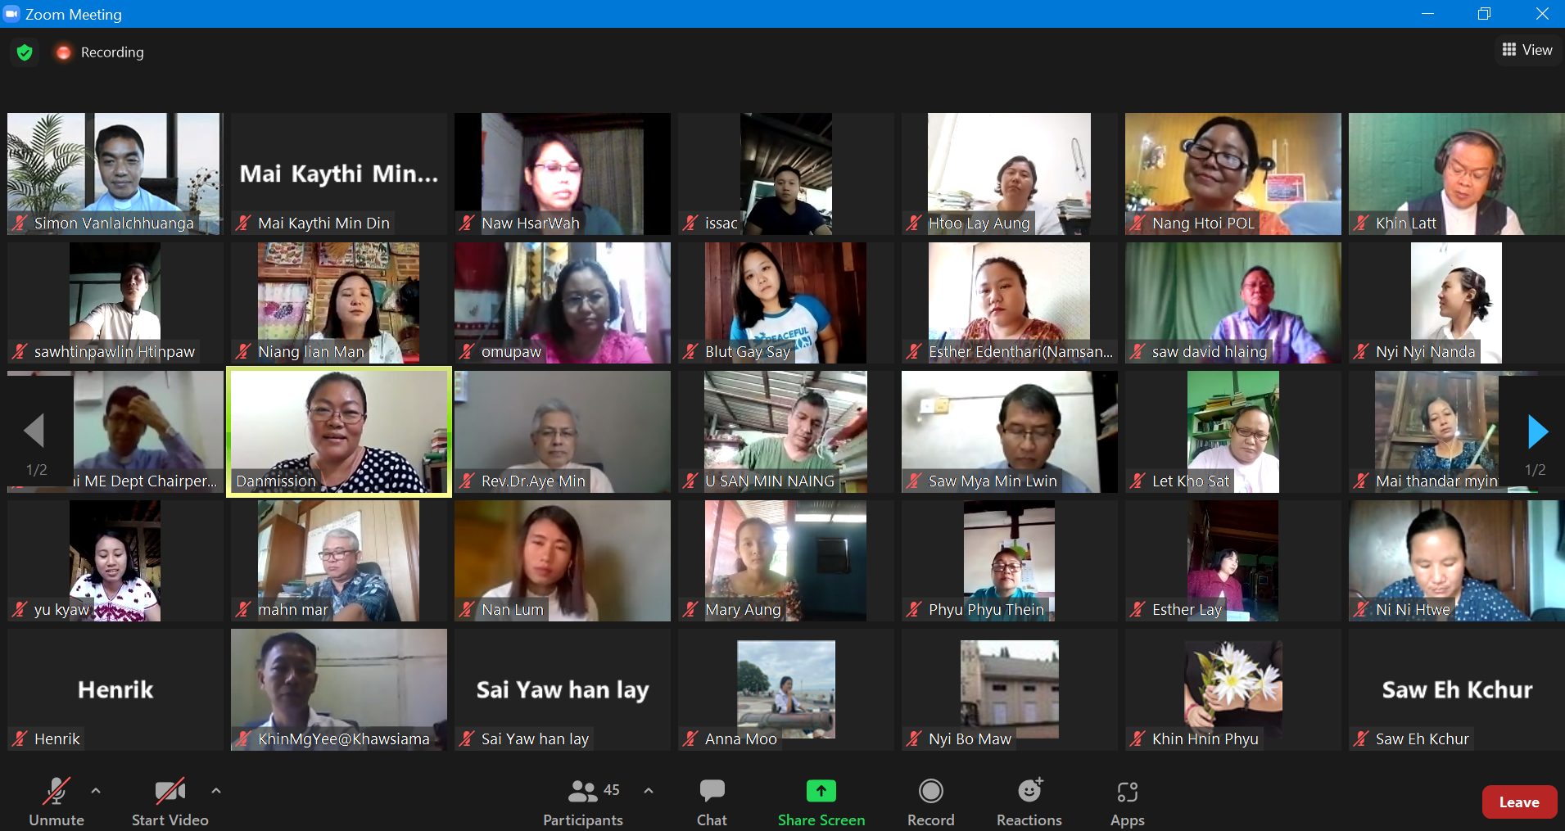This screenshot has height=831, width=1565.
Task: Click the Saw Eh Kchur participant tile
Action: pyautogui.click(x=1456, y=689)
